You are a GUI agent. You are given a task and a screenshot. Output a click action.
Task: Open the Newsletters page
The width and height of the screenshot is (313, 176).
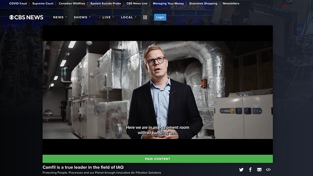click(231, 3)
